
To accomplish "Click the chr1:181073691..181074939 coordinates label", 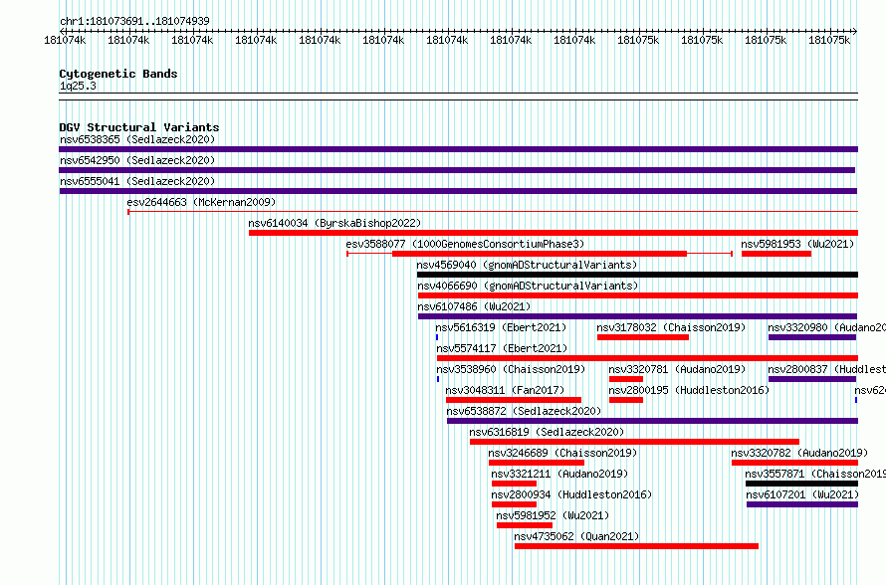I will pyautogui.click(x=134, y=21).
